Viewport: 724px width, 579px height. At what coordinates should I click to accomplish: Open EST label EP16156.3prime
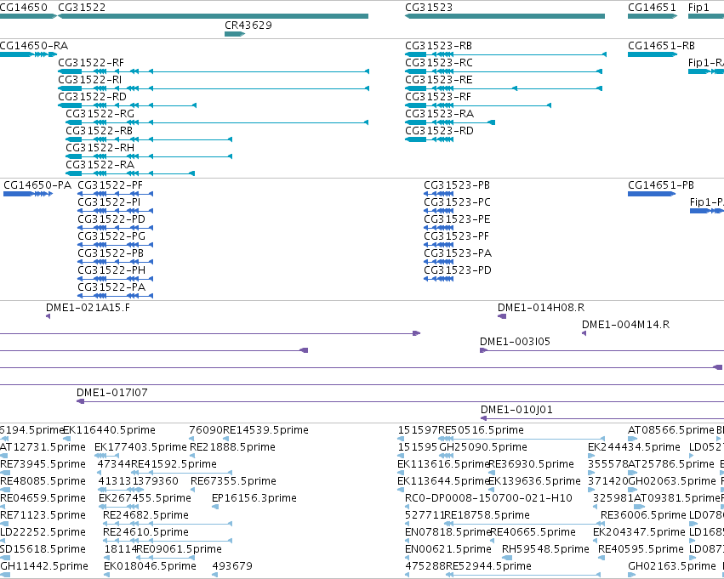[254, 499]
